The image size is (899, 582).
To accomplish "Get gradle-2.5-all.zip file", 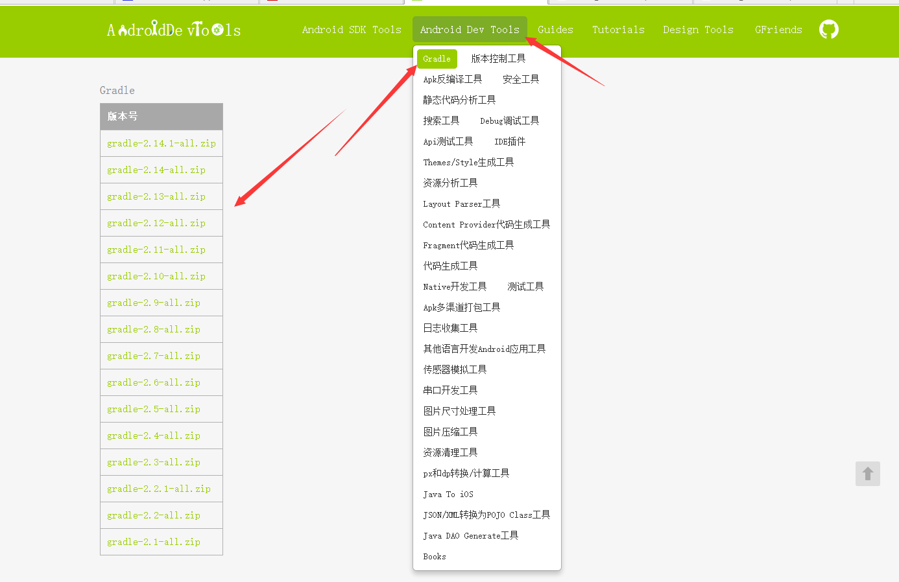I will coord(154,409).
